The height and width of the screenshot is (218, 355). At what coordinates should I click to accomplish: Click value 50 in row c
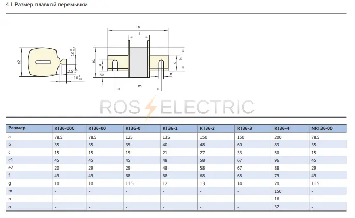tap(277, 153)
